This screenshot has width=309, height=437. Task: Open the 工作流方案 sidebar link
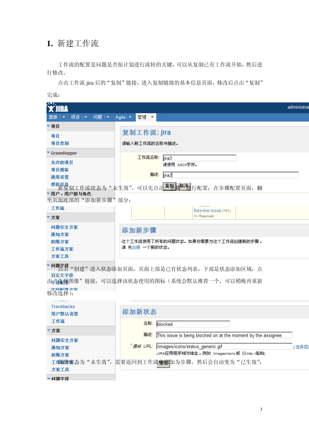(x=62, y=249)
